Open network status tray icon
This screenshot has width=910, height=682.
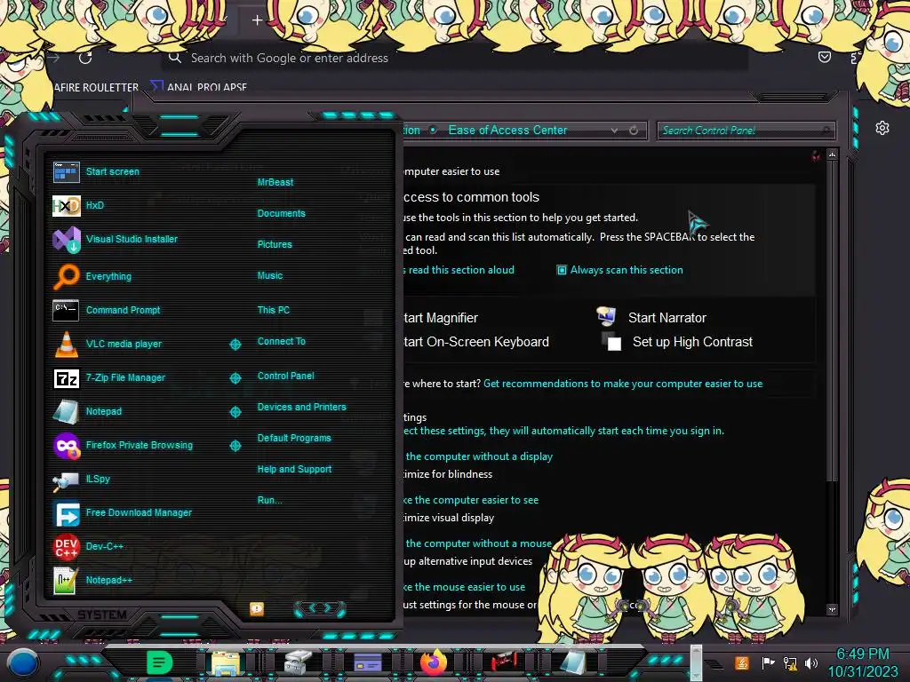790,662
